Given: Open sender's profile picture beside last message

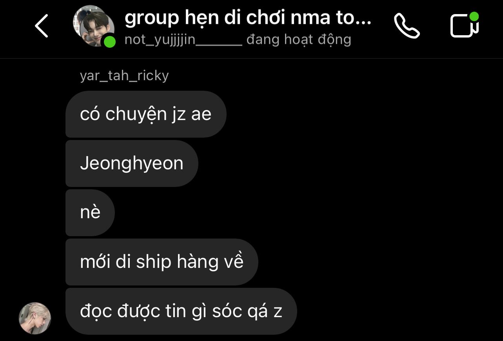Looking at the screenshot, I should pos(35,318).
